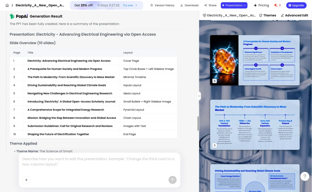Collapse the preview panel with double chevron
This screenshot has width=312, height=192.
199,96
